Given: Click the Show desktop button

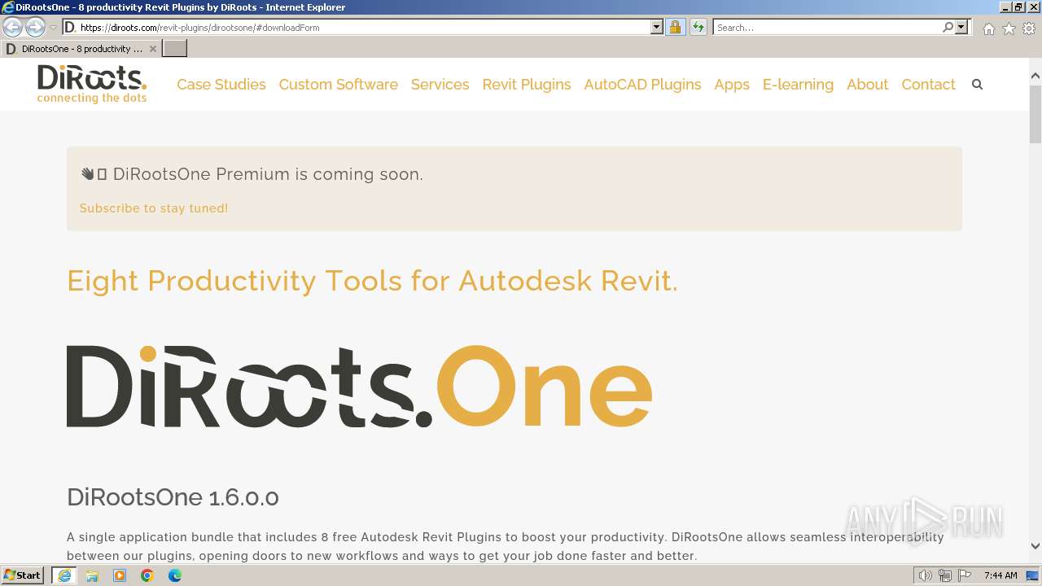Looking at the screenshot, I should [1032, 575].
